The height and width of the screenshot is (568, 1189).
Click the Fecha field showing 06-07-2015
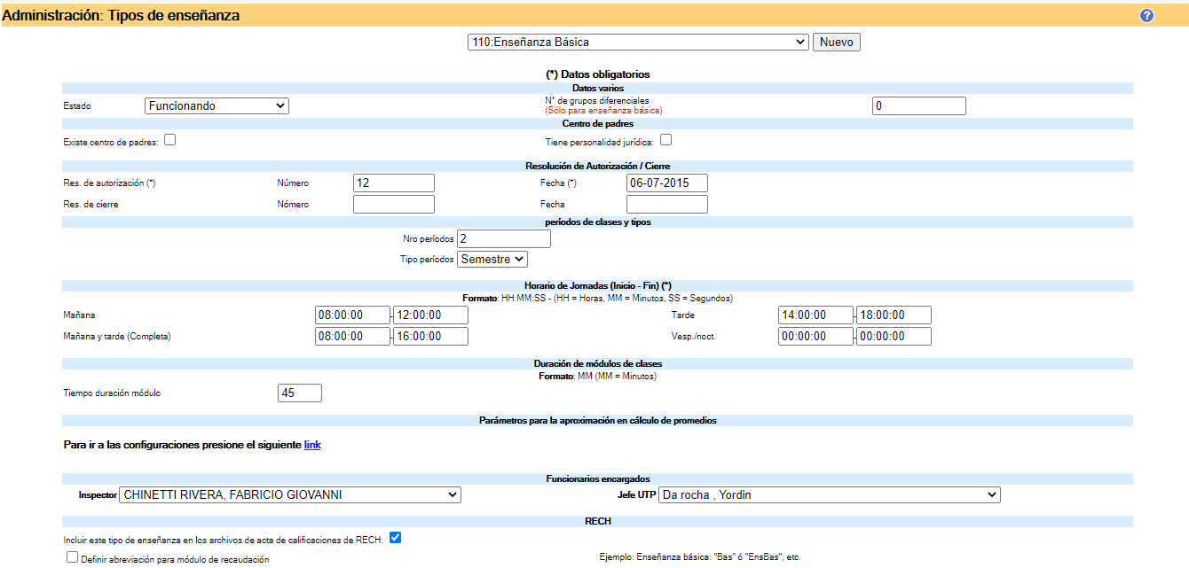click(x=666, y=183)
